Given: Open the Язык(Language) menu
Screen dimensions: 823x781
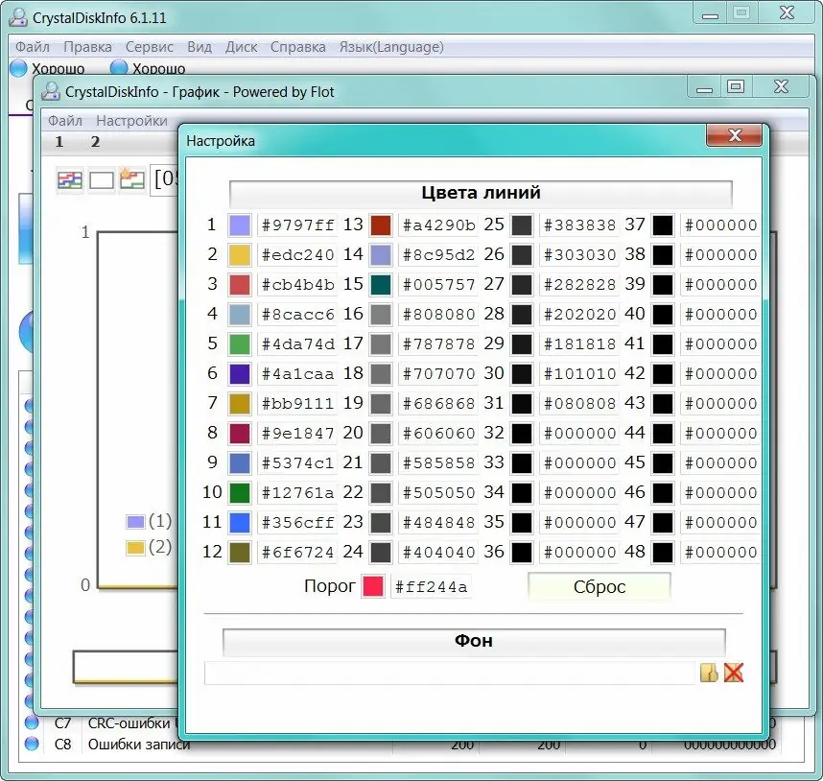Looking at the screenshot, I should [x=391, y=47].
